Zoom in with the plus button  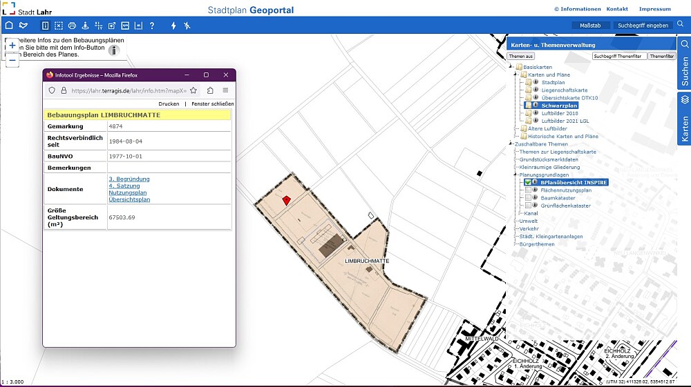(12, 46)
